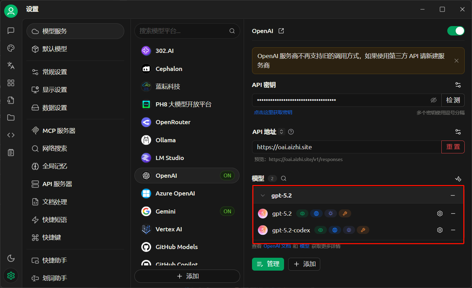This screenshot has height=288, width=472.
Task: Click the vision eye tag on gpt-5.2-codex
Action: click(320, 230)
